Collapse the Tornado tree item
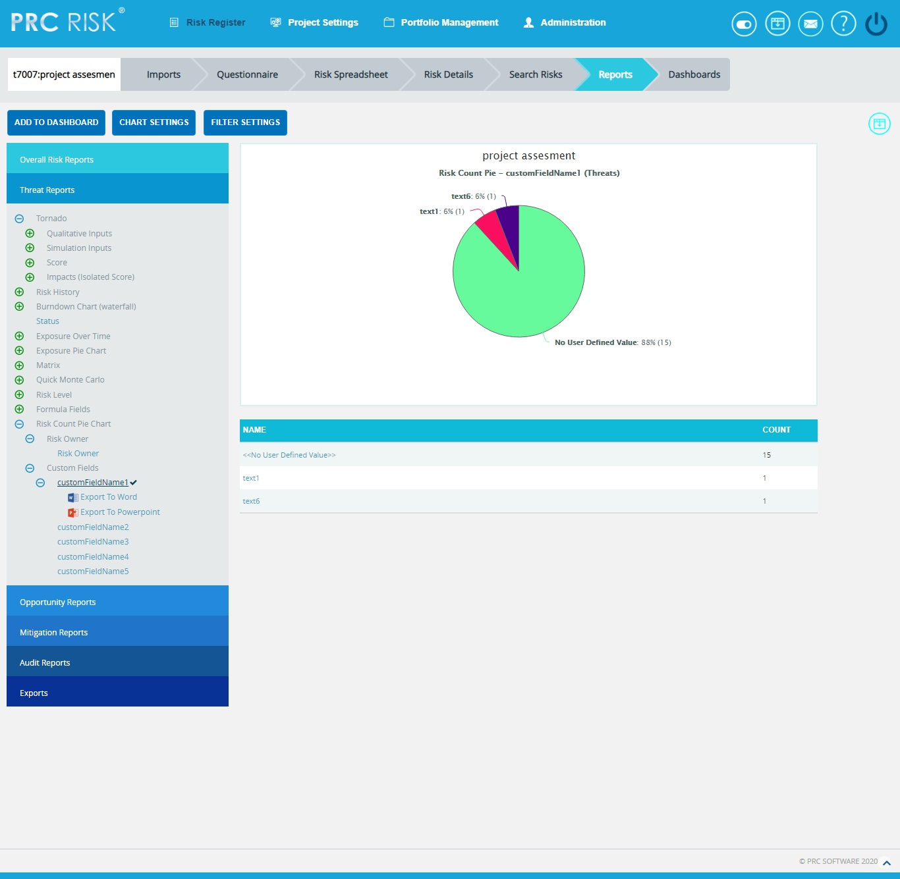 tap(19, 218)
